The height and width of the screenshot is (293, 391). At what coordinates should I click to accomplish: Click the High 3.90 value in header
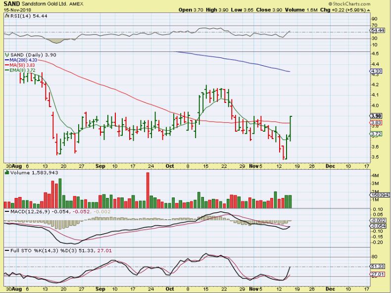(216, 10)
